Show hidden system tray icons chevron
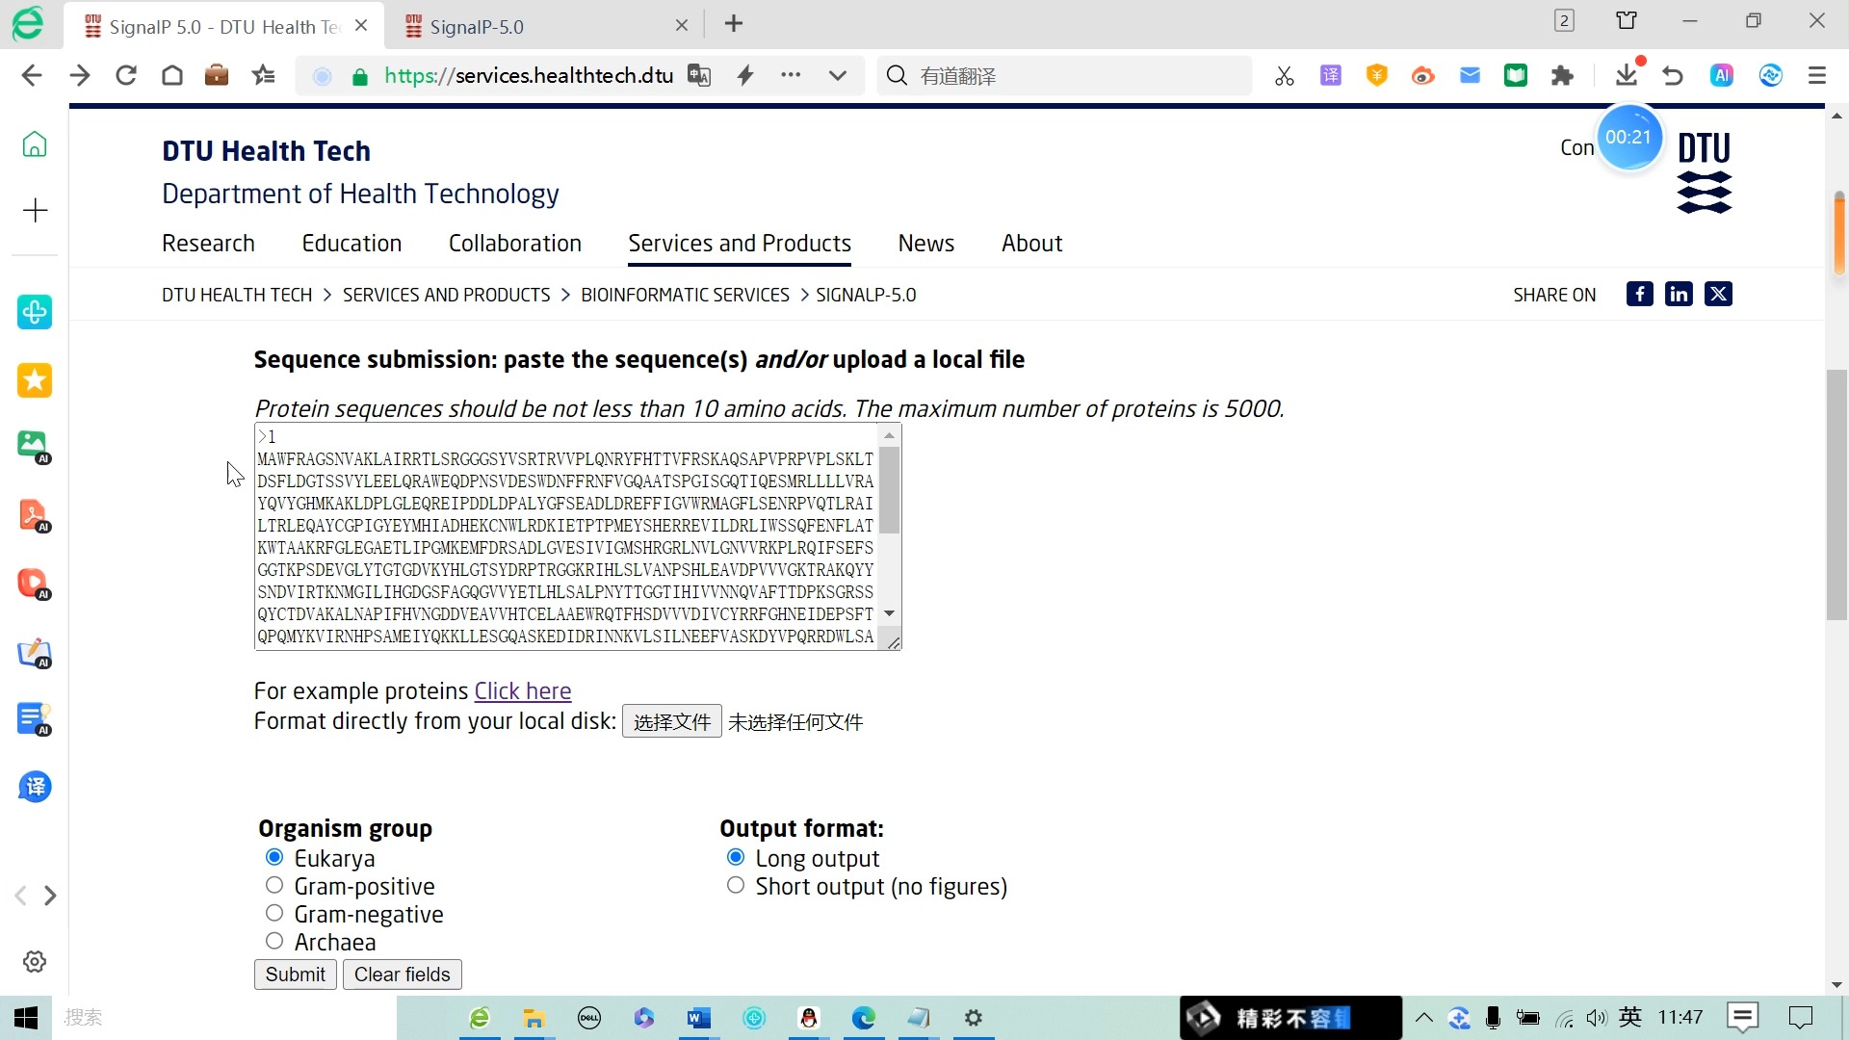The width and height of the screenshot is (1849, 1040). (1424, 1018)
